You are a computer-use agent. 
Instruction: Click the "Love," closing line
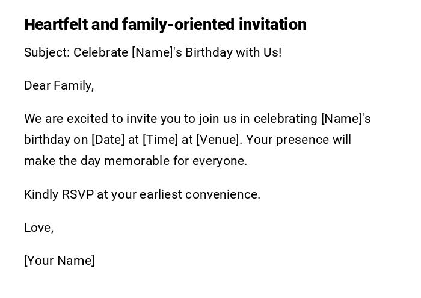pos(39,228)
